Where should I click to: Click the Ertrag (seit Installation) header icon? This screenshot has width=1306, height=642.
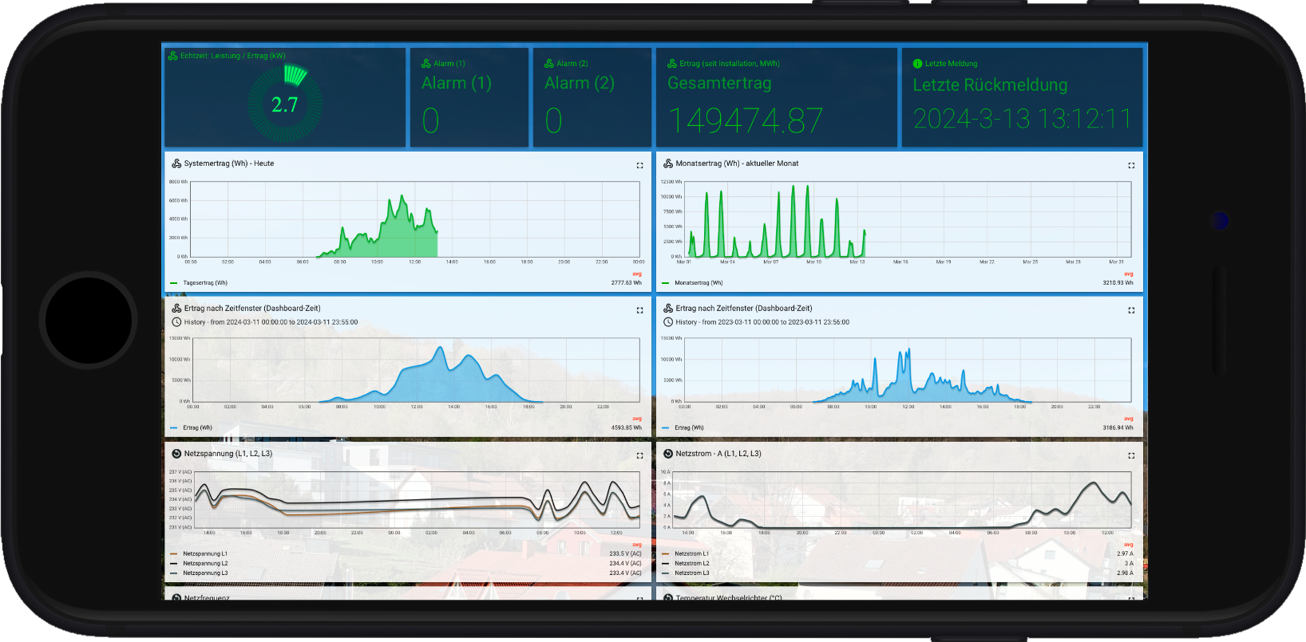[672, 64]
